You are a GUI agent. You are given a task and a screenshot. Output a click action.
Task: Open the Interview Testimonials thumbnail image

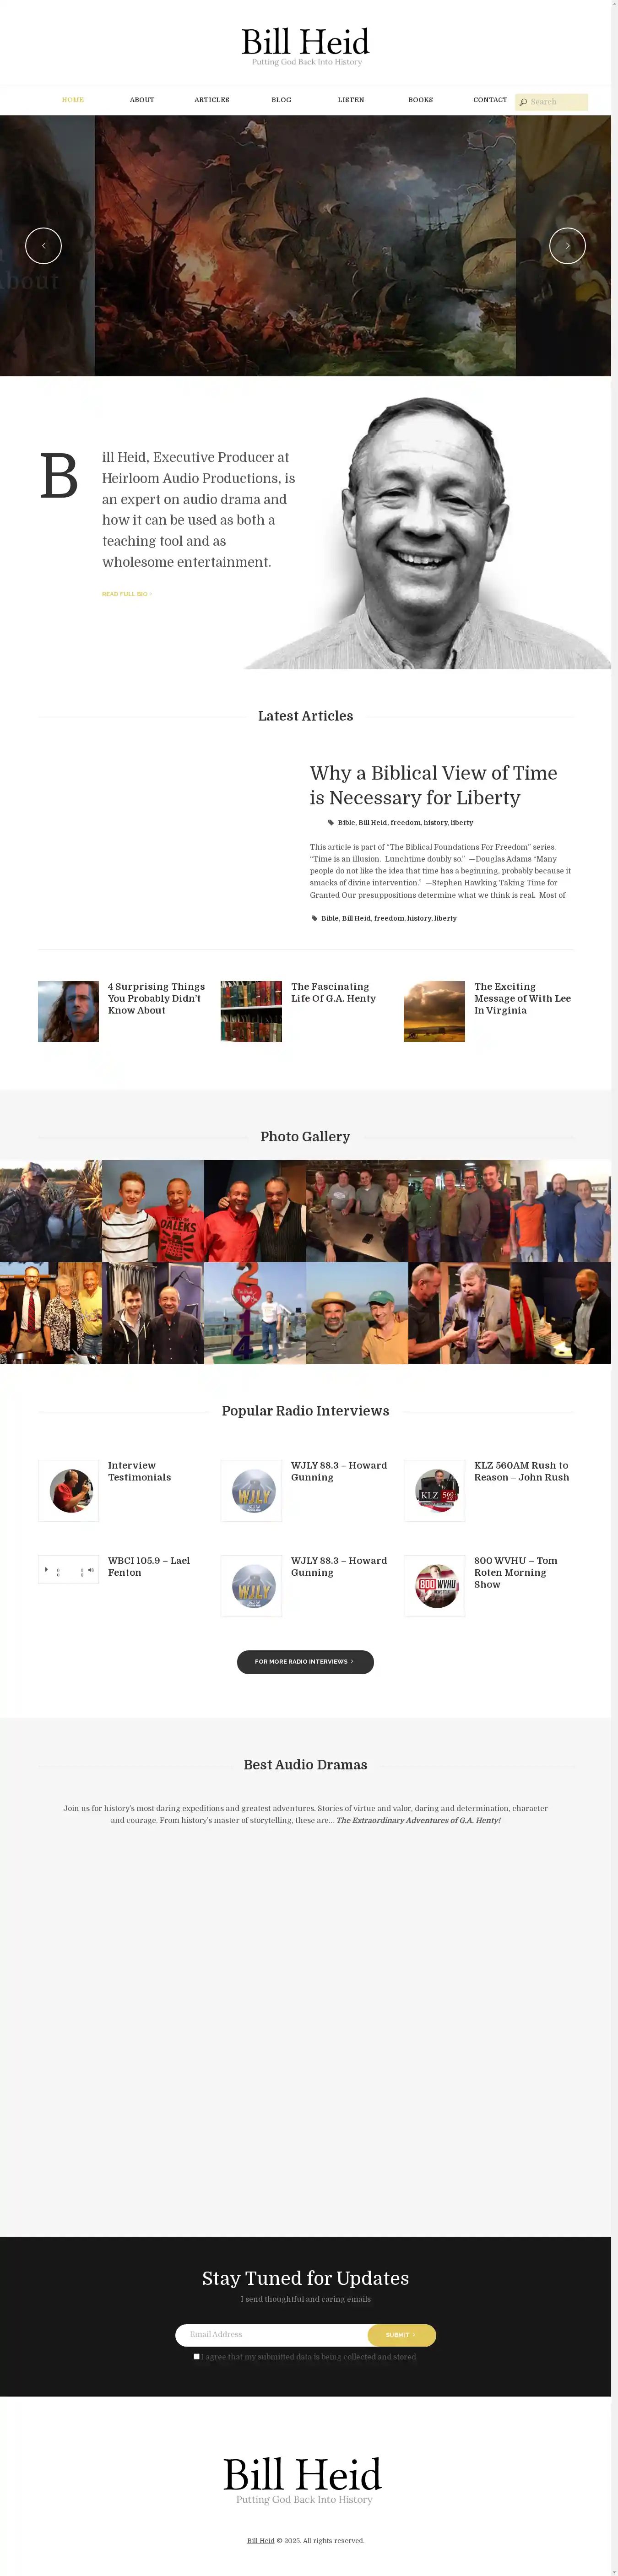point(68,1490)
